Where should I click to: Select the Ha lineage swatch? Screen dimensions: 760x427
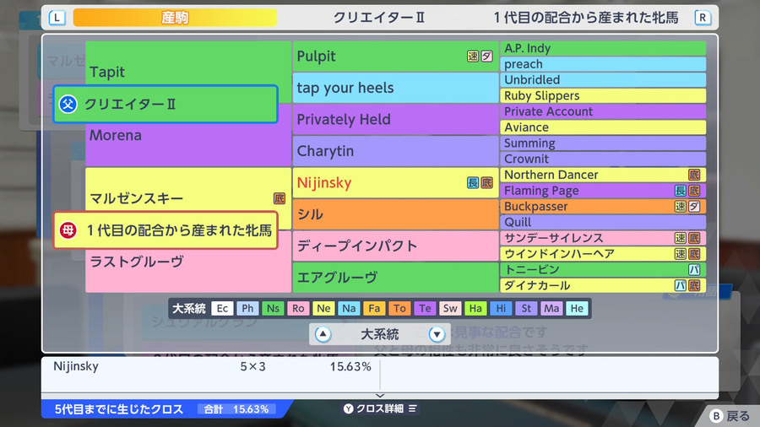point(475,308)
